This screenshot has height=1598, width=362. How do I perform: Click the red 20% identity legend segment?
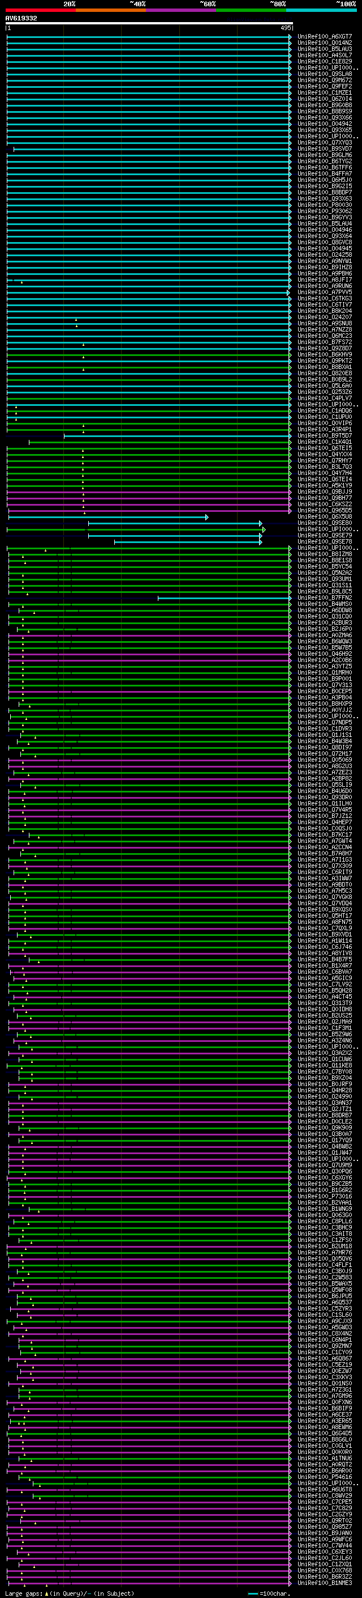click(x=41, y=11)
